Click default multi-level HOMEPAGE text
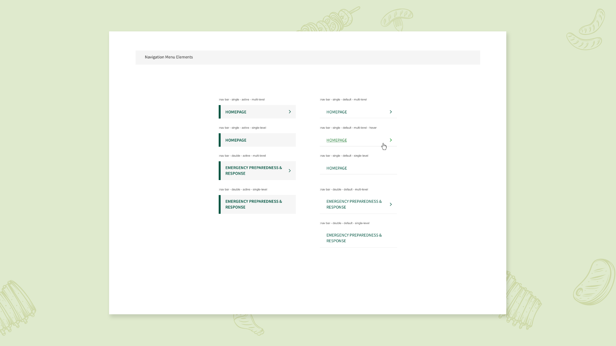 [337, 112]
